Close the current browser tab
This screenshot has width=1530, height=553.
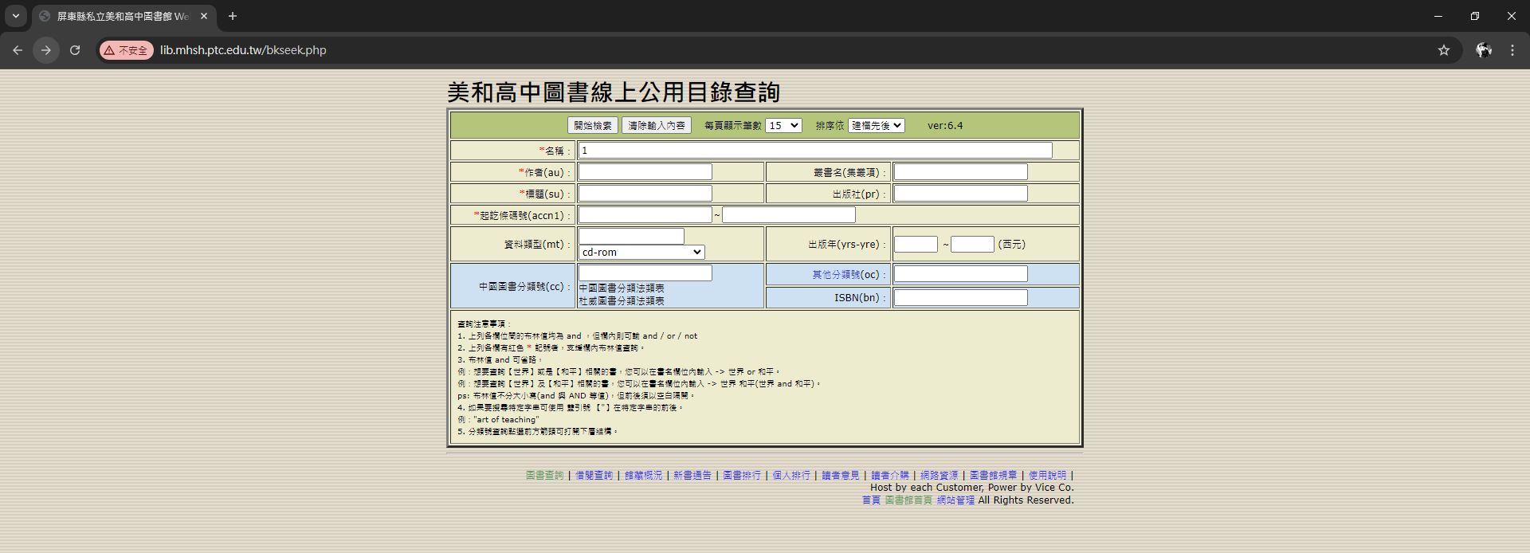tap(204, 16)
